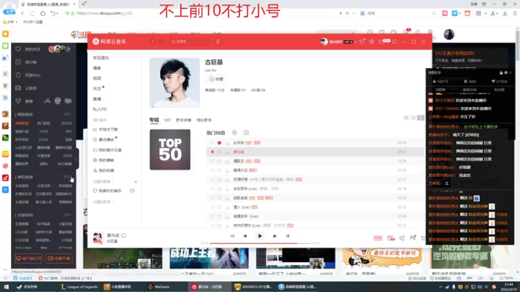Screen dimensions: 520x292
Task: Like the currently playing song 爱与诚 in the list
Action: (x=219, y=152)
